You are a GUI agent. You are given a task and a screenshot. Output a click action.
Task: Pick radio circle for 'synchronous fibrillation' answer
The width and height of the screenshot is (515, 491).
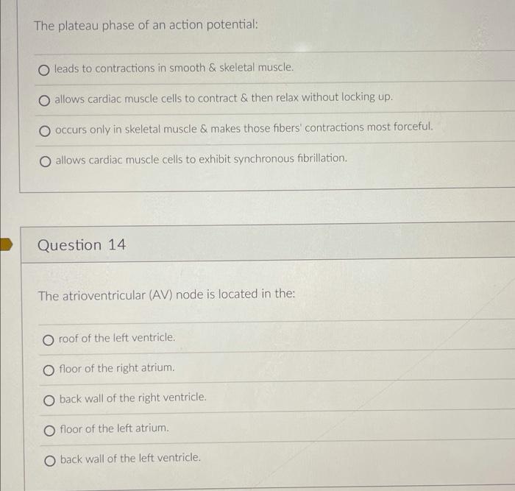(x=46, y=161)
